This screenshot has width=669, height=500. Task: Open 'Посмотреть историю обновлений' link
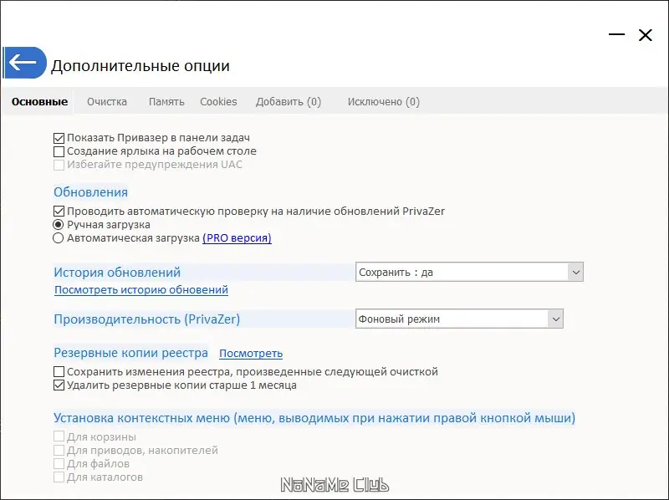141,290
